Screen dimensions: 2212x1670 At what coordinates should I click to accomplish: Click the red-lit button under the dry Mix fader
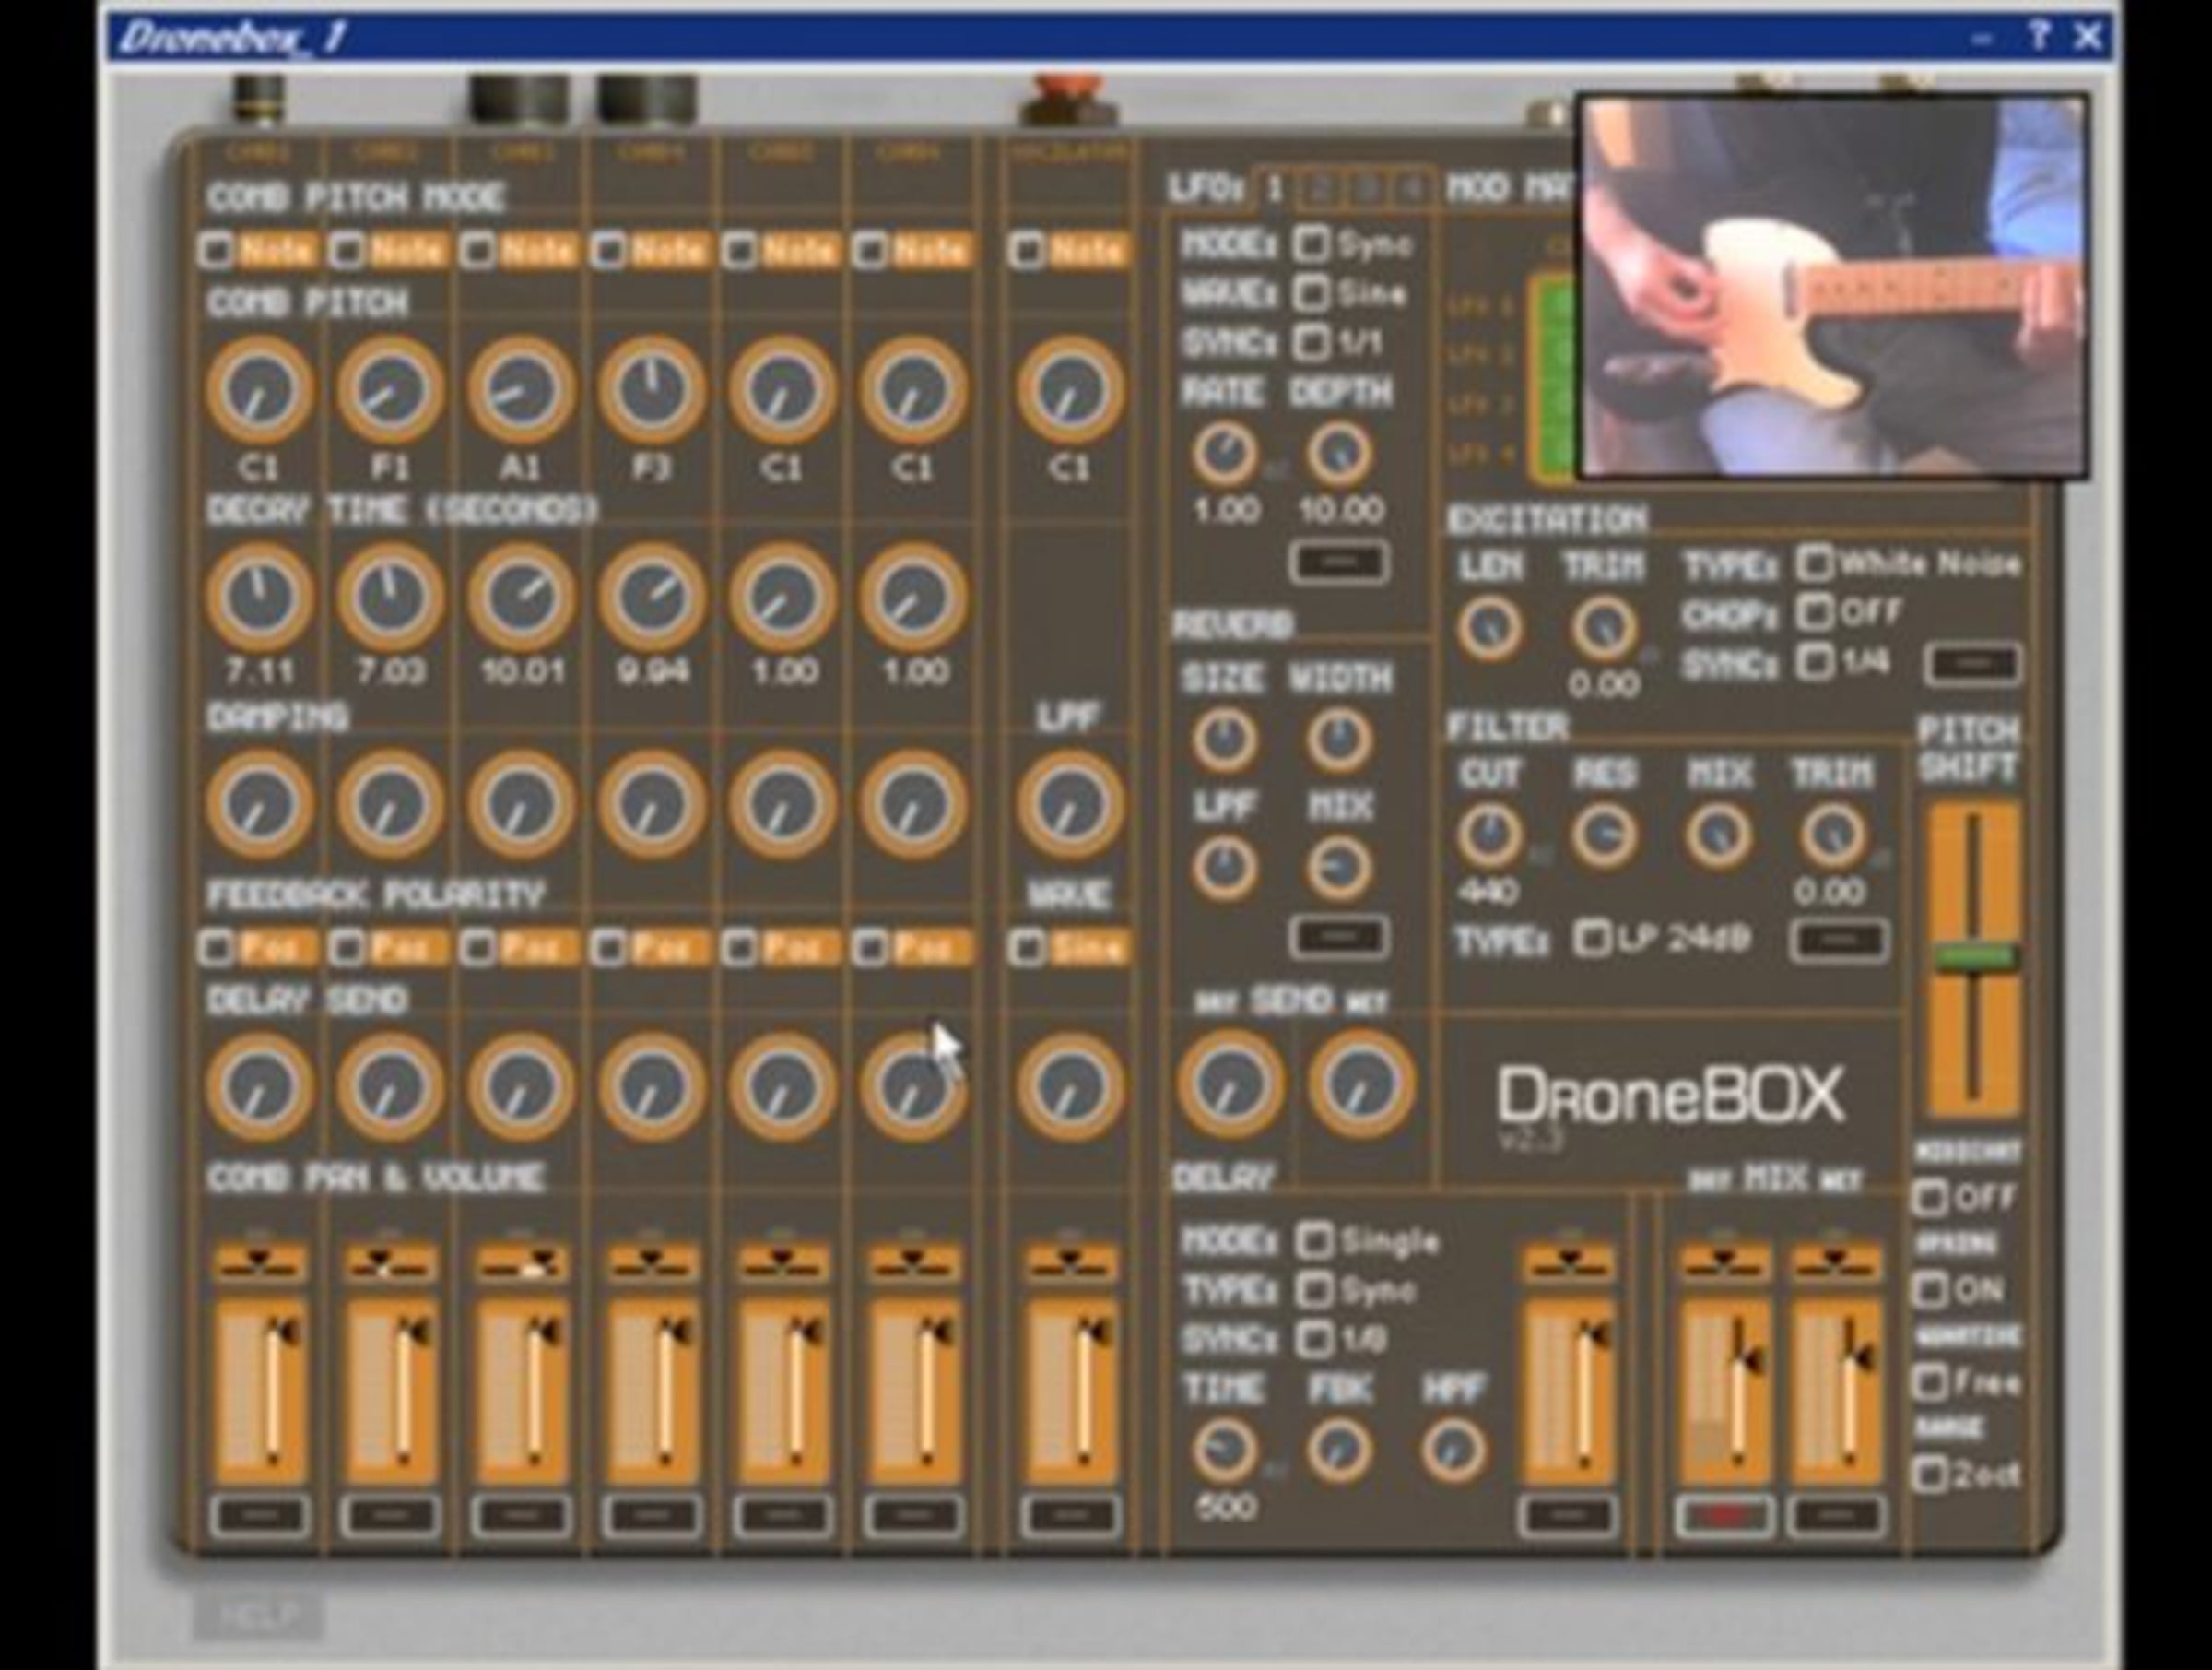click(x=1725, y=1517)
